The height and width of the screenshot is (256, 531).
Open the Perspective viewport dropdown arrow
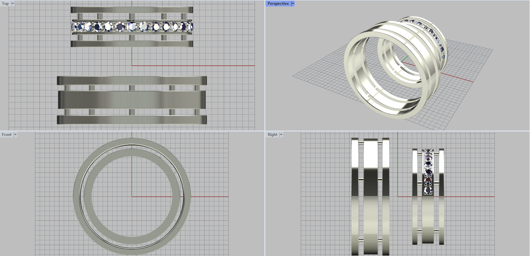coord(293,4)
